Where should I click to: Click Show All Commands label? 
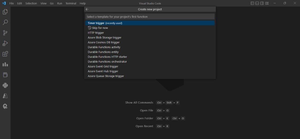[x=139, y=103]
